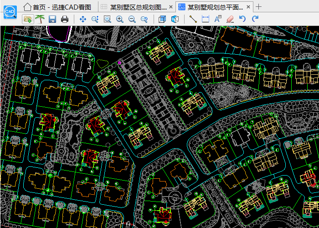Click the palm tree image icon

pos(40,19)
